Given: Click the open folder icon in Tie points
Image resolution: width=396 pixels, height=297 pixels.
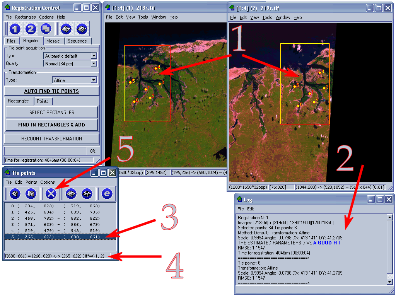Looking at the screenshot, I should (15, 193).
